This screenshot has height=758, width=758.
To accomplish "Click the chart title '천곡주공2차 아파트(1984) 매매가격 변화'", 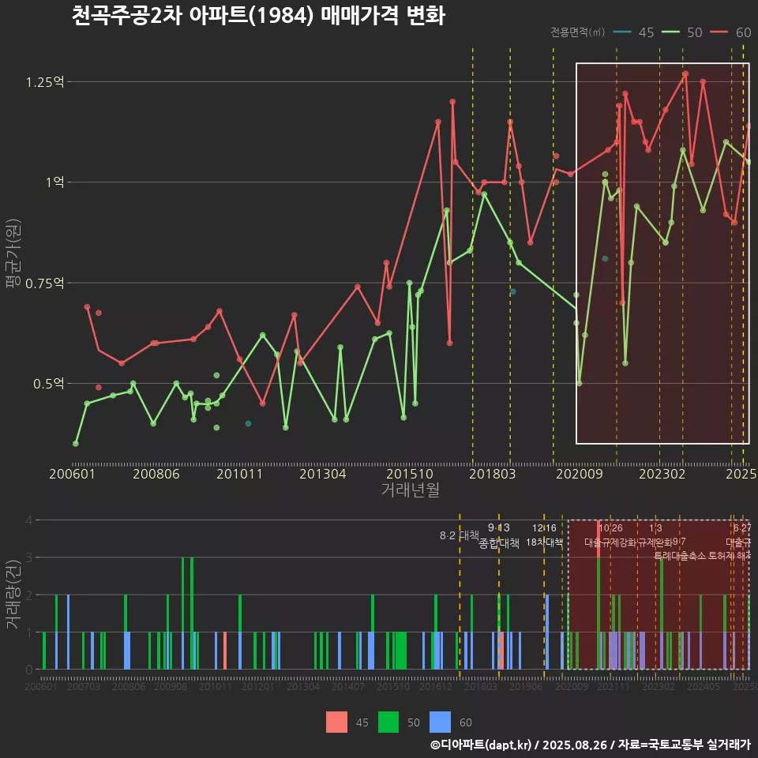I will pyautogui.click(x=258, y=15).
